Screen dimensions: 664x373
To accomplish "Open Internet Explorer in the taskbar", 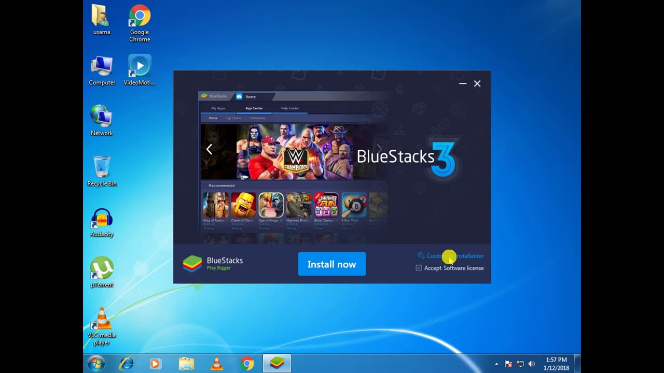I will [126, 364].
